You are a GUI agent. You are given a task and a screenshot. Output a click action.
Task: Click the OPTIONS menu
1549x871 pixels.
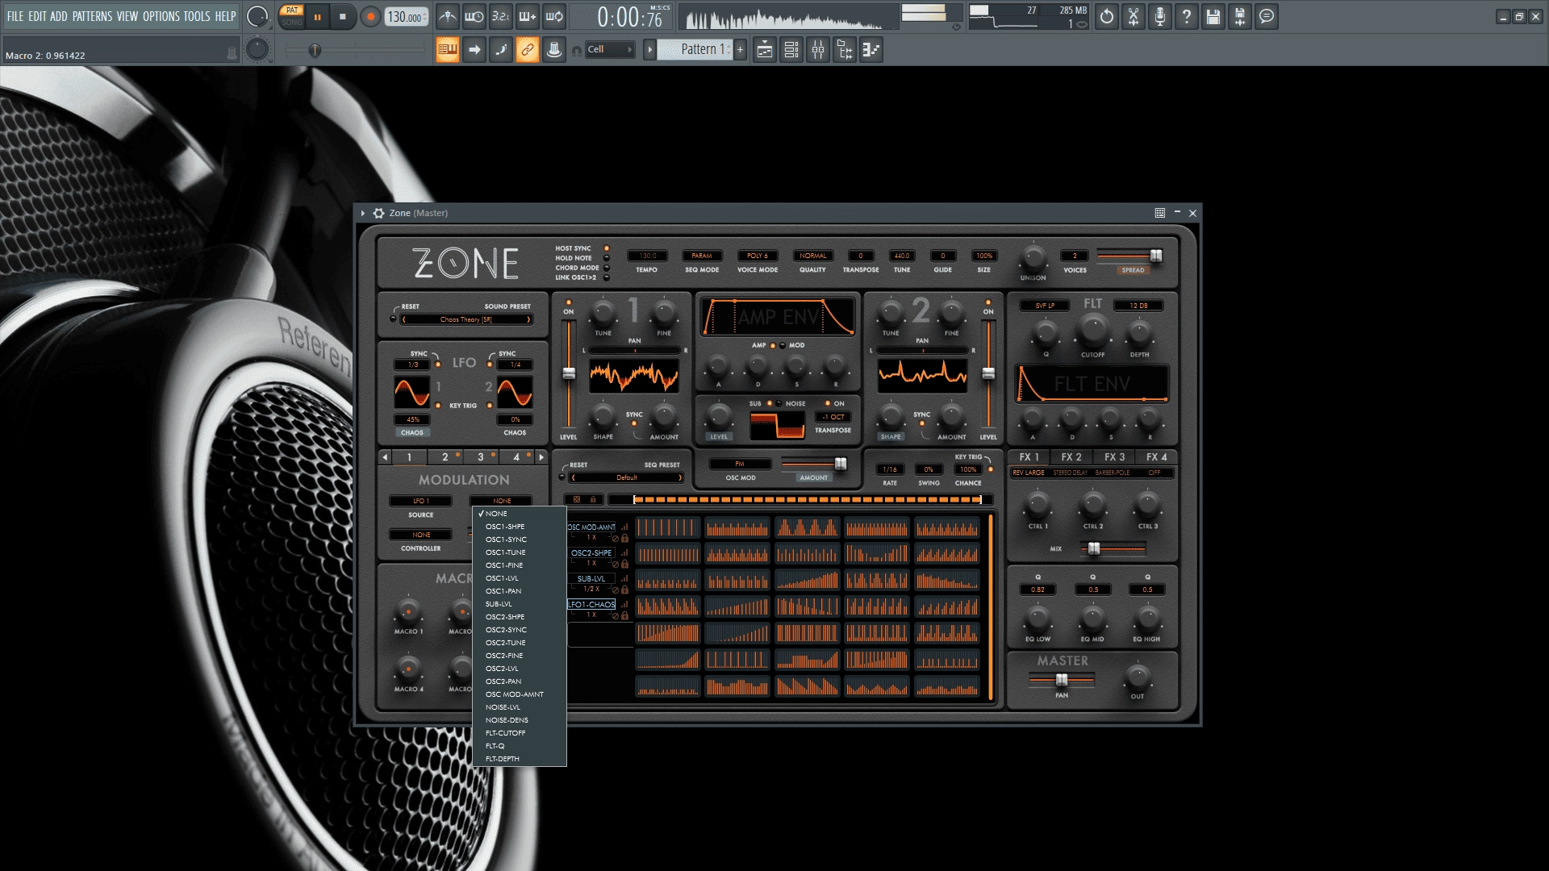coord(161,16)
